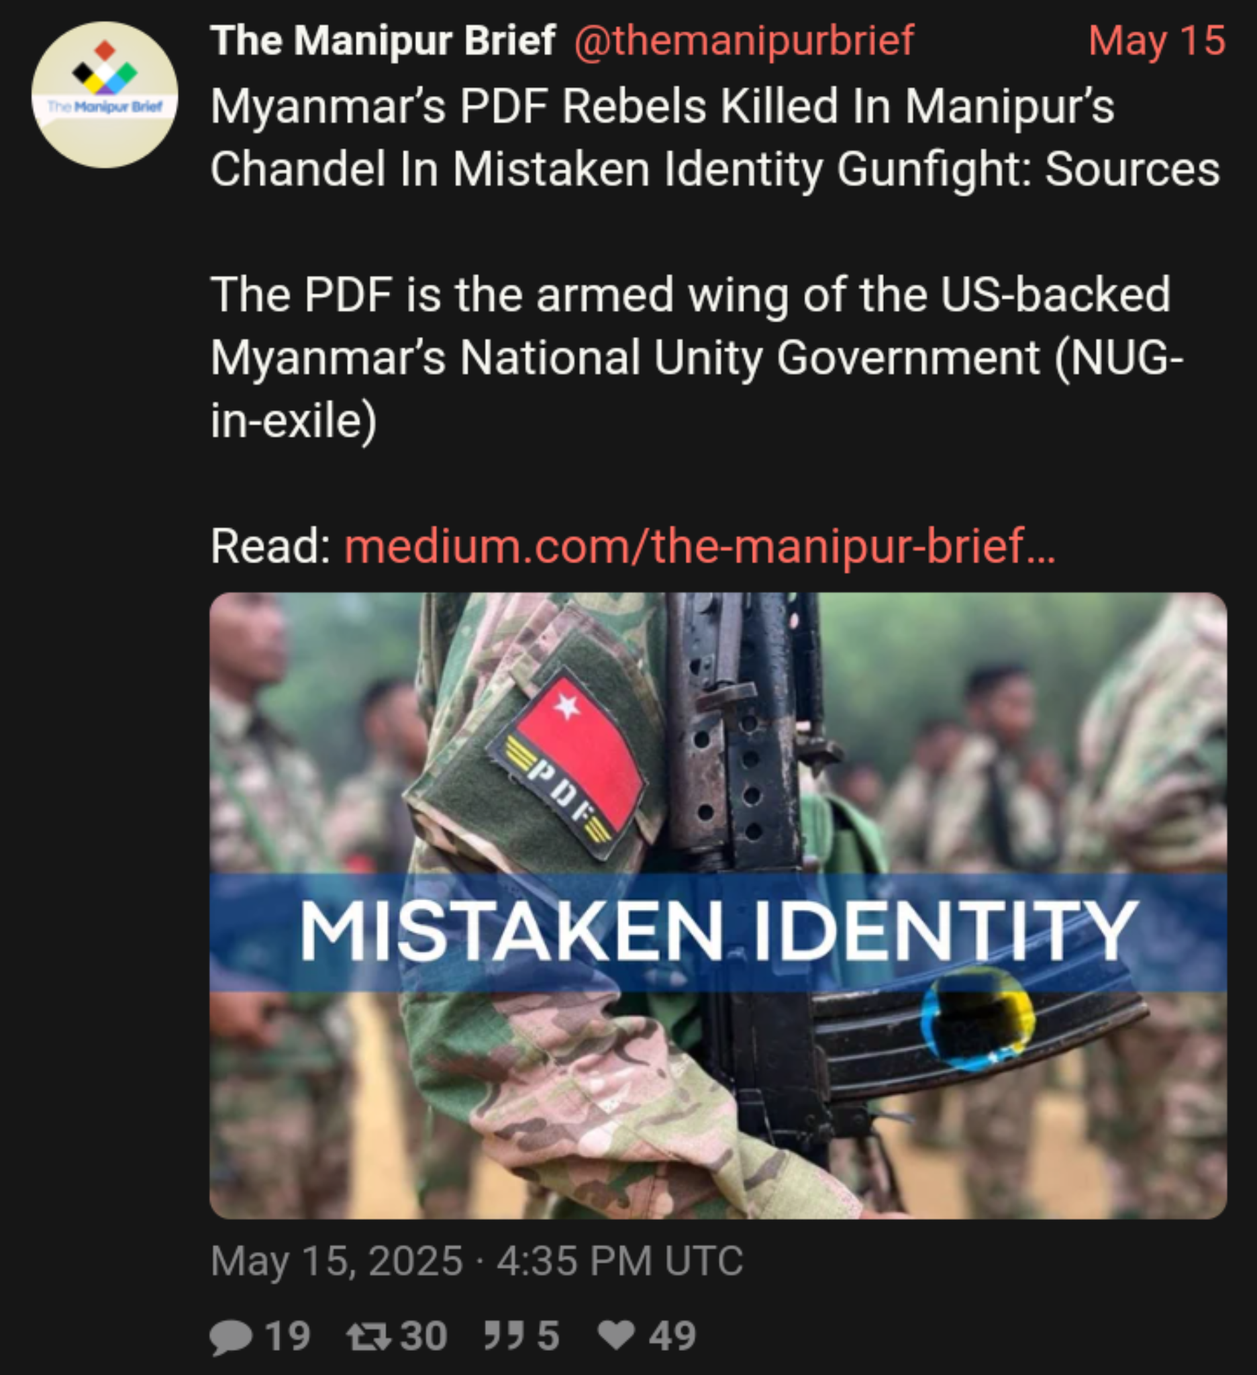Open The Manipur Brief profile avatar

pos(105,95)
